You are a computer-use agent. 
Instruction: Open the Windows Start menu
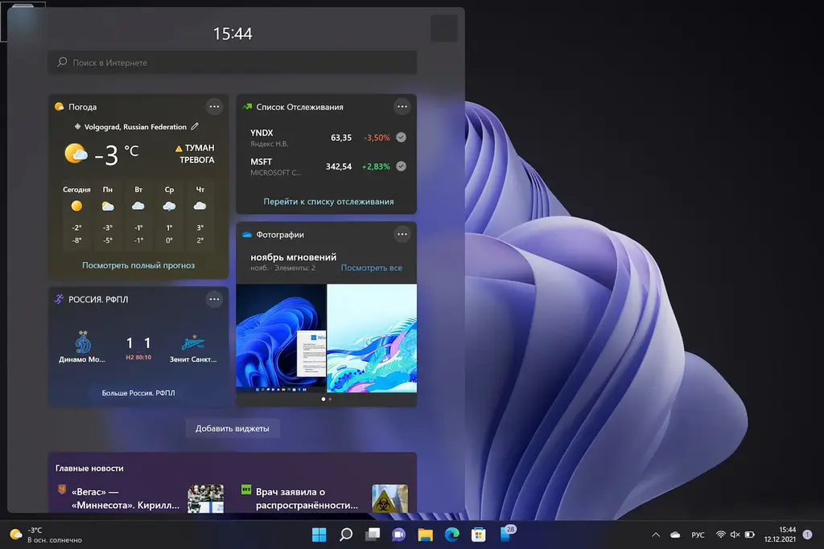click(319, 535)
